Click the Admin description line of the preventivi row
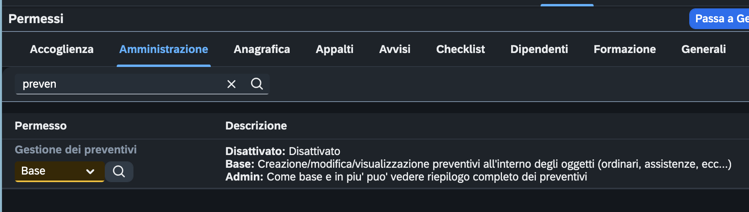Viewport: 749px width, 212px height. point(406,177)
